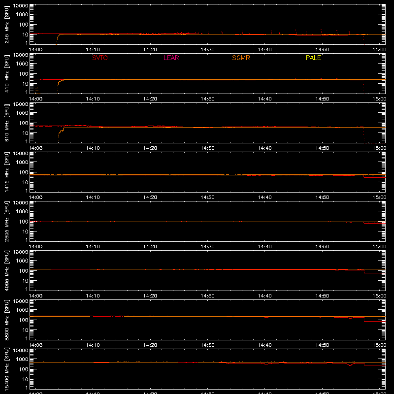The height and width of the screenshot is (394, 394).
Task: Click the dip in the 15400 MHz flux curve
Action: tap(350, 365)
